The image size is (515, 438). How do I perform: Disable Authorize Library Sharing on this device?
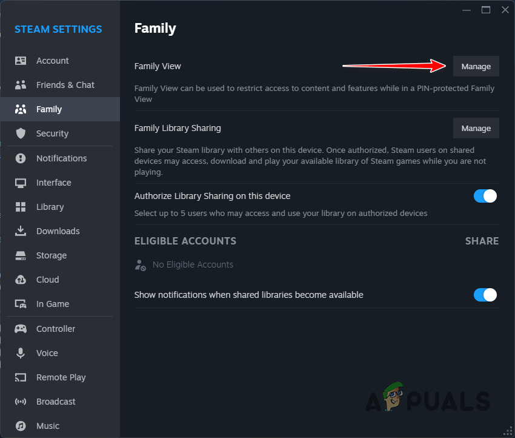[485, 196]
